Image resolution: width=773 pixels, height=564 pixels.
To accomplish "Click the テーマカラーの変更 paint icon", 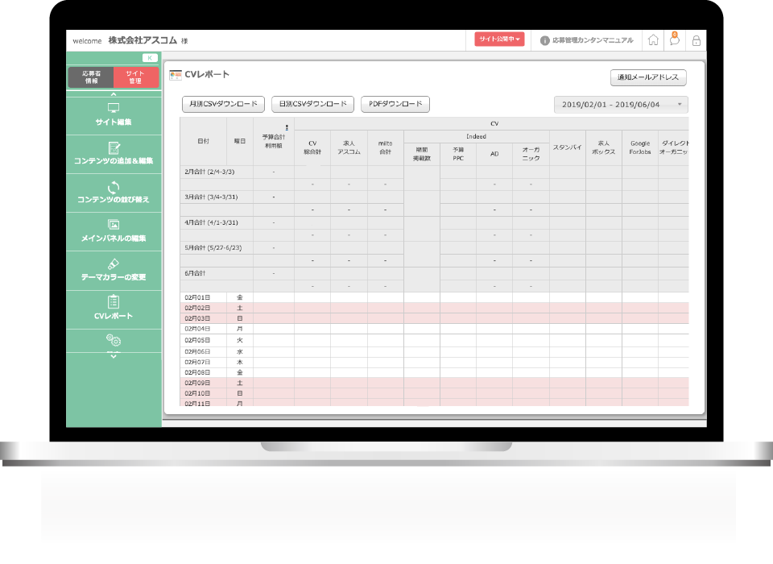I will (113, 263).
